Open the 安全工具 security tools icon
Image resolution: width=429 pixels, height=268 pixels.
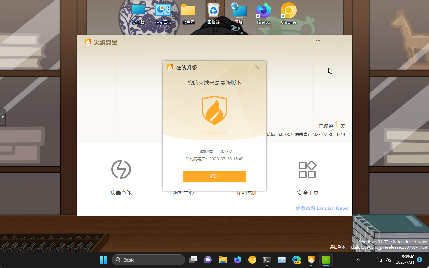pyautogui.click(x=307, y=170)
